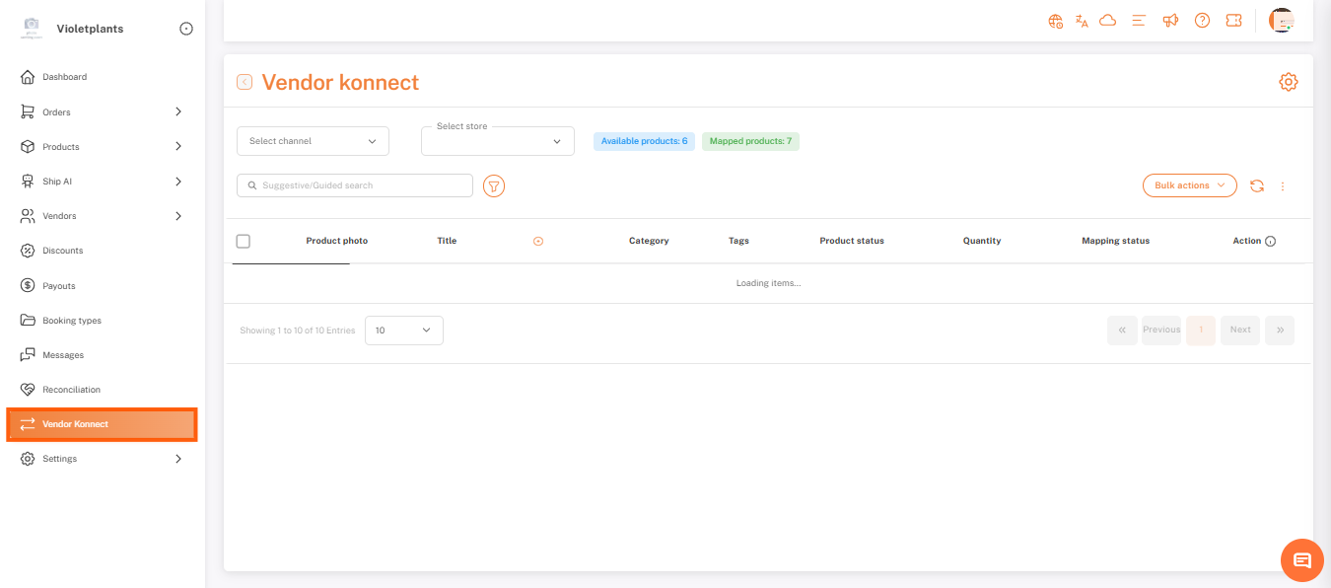Go to Reconciliation in the sidebar

(x=71, y=390)
